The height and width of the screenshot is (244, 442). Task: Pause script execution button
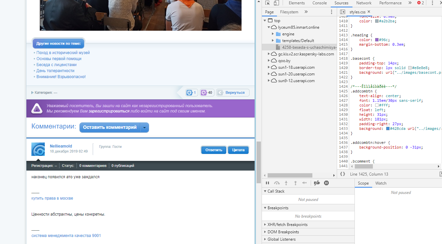click(x=267, y=183)
